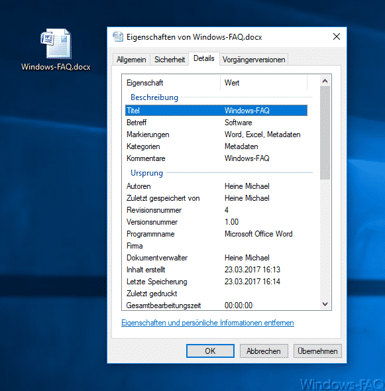Click the 00:00:00 editing time value
The width and height of the screenshot is (385, 391).
(x=239, y=306)
